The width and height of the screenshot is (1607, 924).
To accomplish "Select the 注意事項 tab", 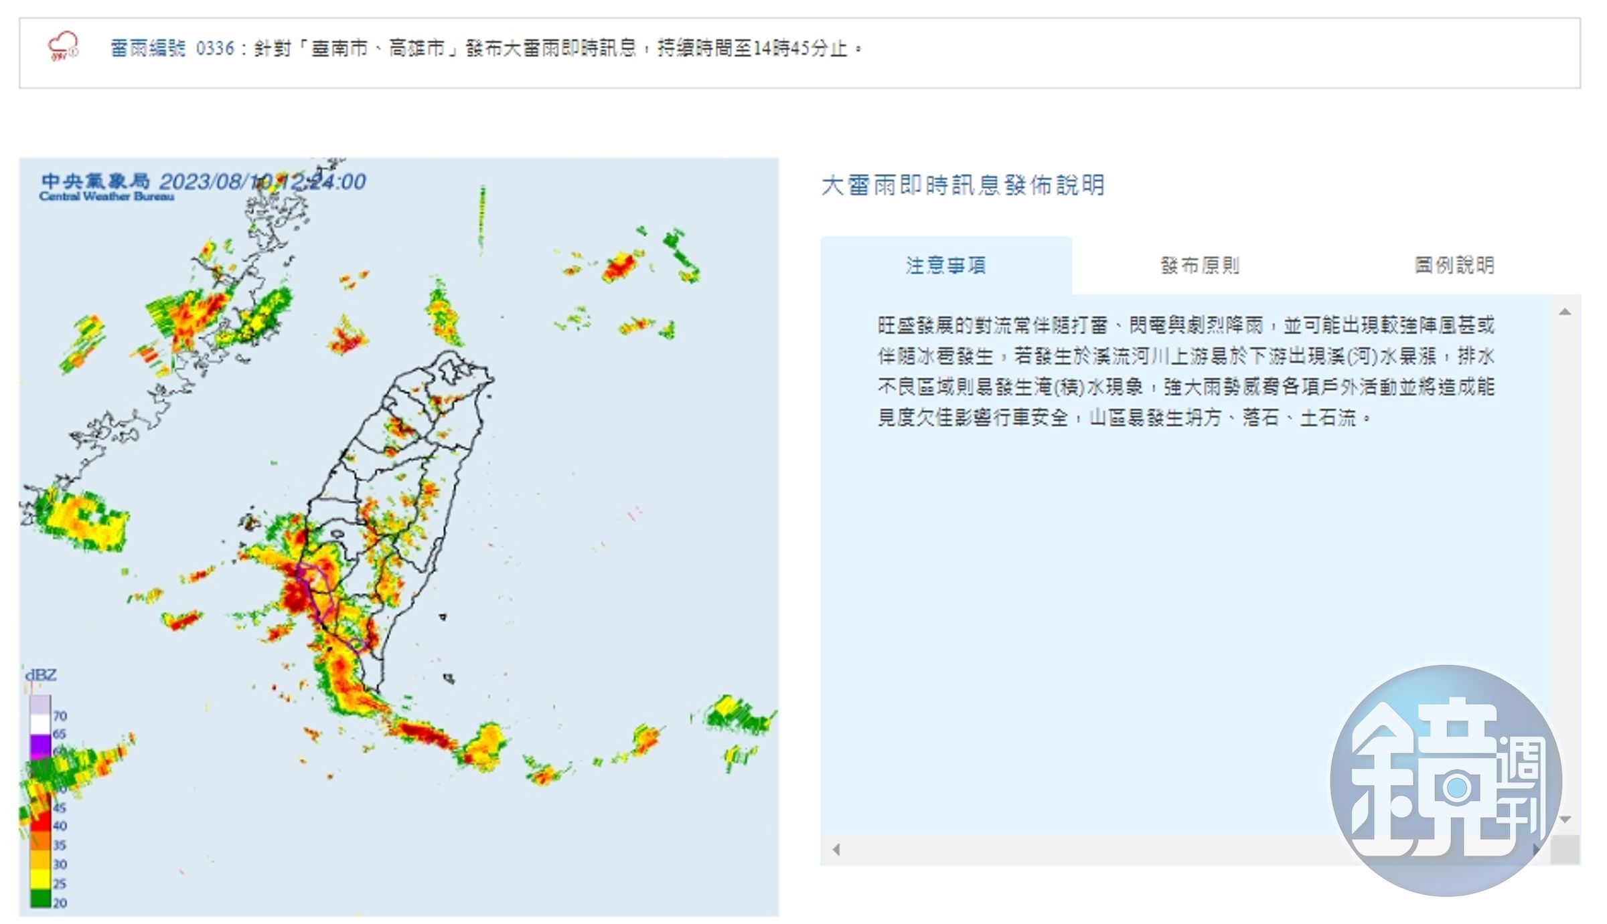I will pos(946,266).
